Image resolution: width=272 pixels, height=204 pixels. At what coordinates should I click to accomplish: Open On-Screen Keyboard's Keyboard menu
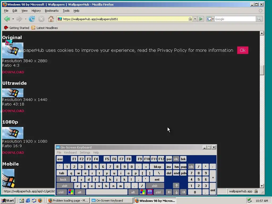pos(70,152)
